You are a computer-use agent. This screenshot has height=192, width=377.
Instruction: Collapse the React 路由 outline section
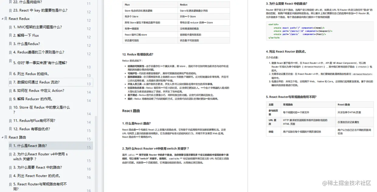tap(2, 137)
